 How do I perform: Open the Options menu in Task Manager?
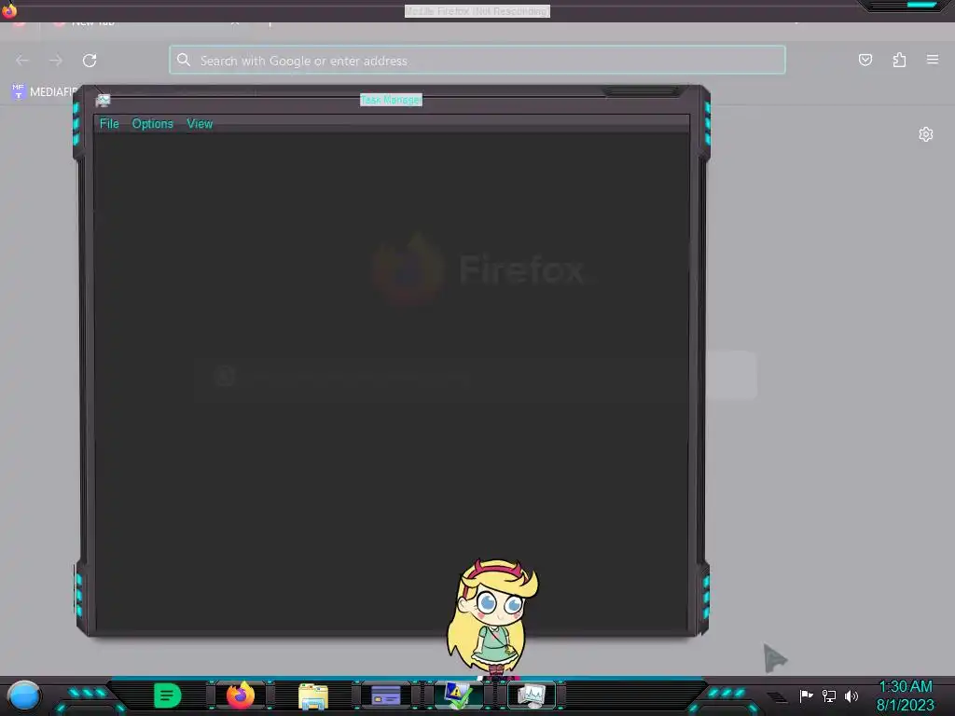pyautogui.click(x=152, y=124)
